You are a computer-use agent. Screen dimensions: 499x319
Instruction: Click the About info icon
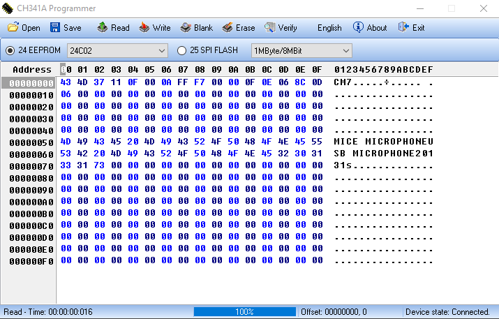358,28
